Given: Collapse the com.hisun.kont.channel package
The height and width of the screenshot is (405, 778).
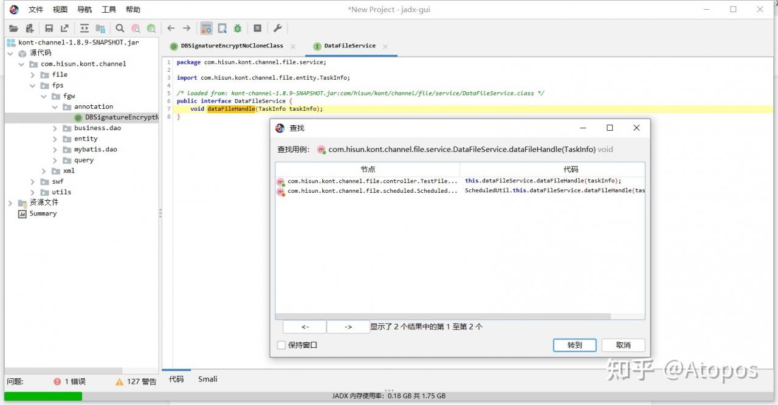Looking at the screenshot, I should pyautogui.click(x=22, y=64).
